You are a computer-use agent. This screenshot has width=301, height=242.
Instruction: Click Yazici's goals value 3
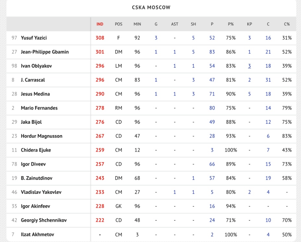click(x=156, y=38)
